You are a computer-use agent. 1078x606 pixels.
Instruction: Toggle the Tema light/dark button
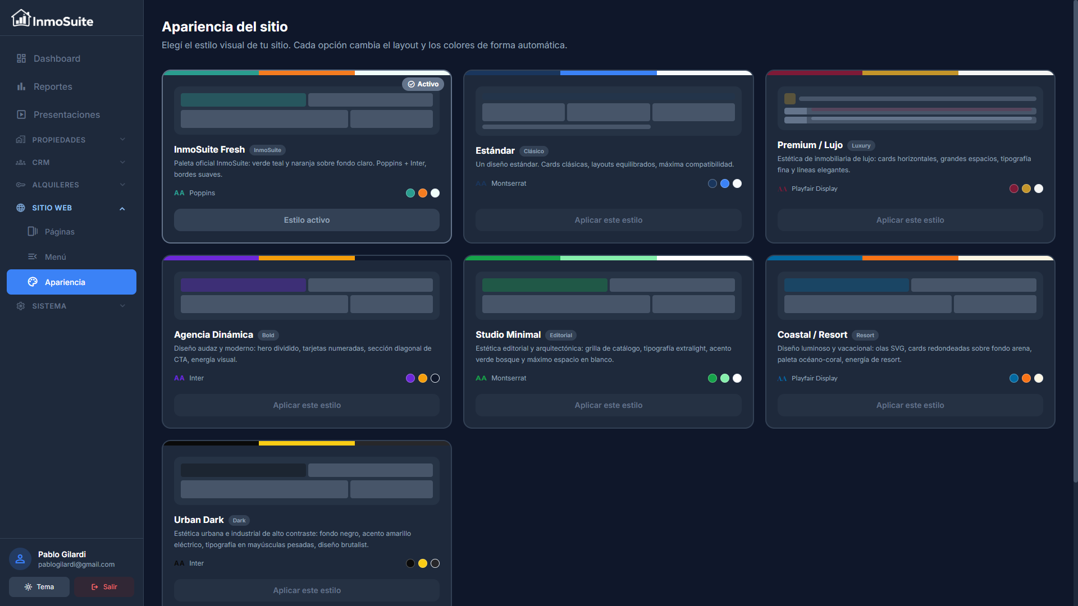(x=39, y=587)
